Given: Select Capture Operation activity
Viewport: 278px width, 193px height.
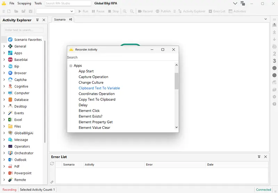Looking at the screenshot, I should [93, 77].
